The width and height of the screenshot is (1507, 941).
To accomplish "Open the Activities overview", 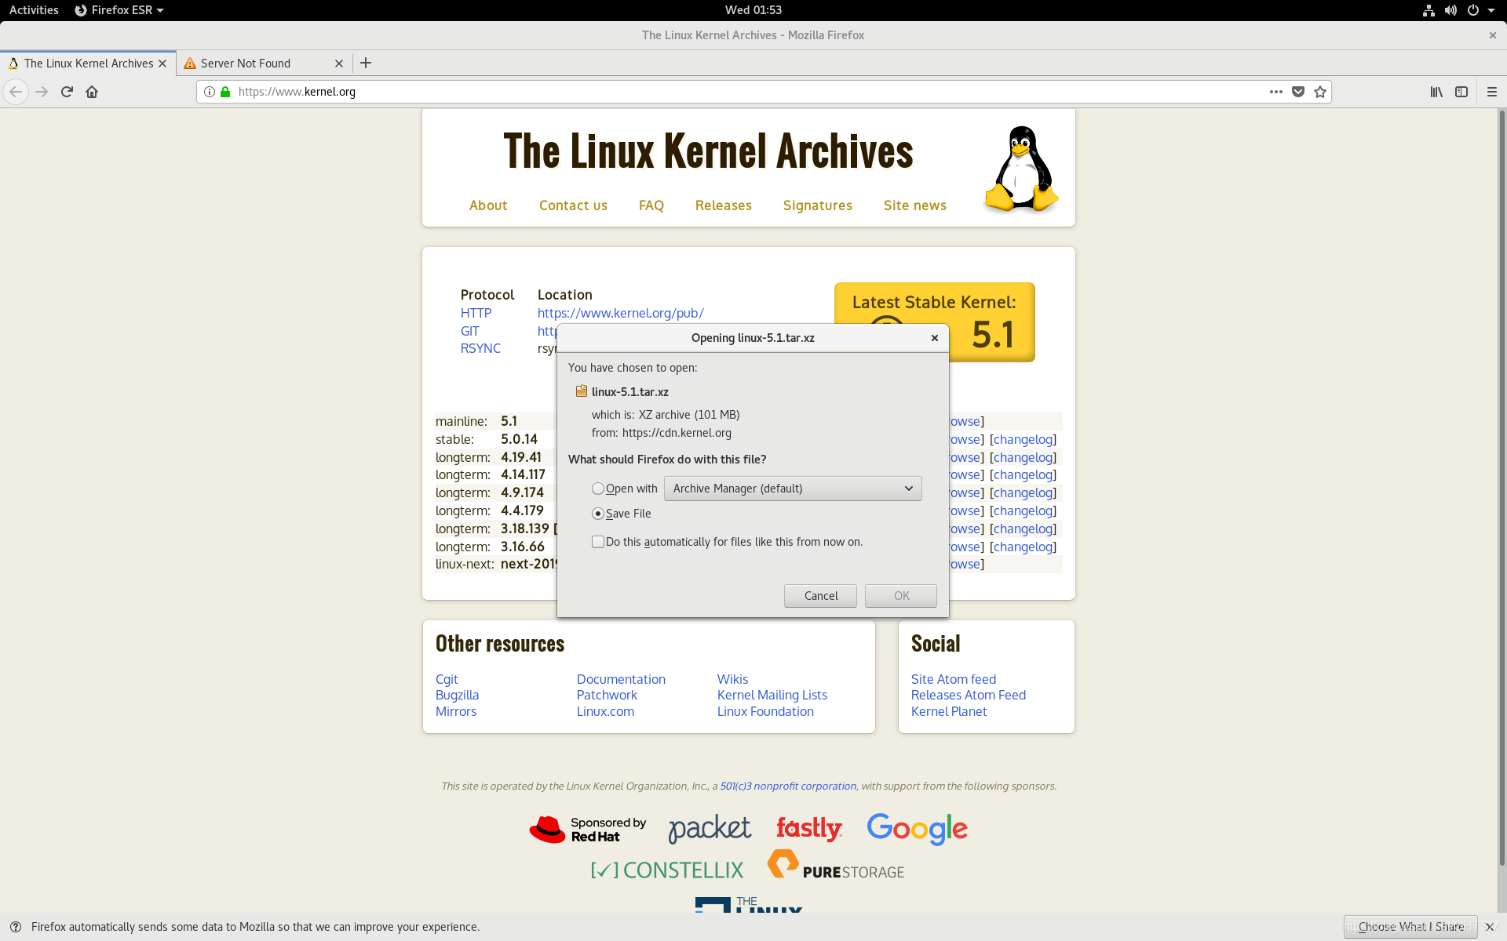I will (34, 10).
